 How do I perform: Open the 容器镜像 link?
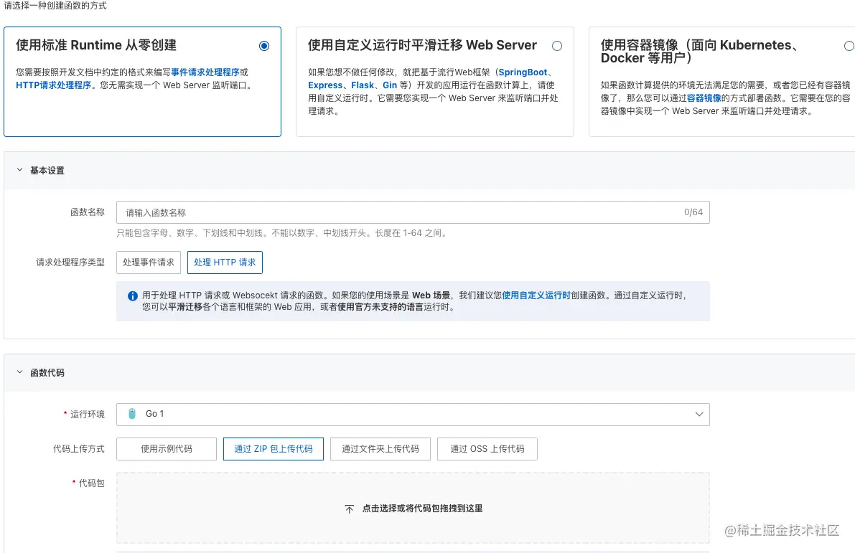click(x=704, y=98)
